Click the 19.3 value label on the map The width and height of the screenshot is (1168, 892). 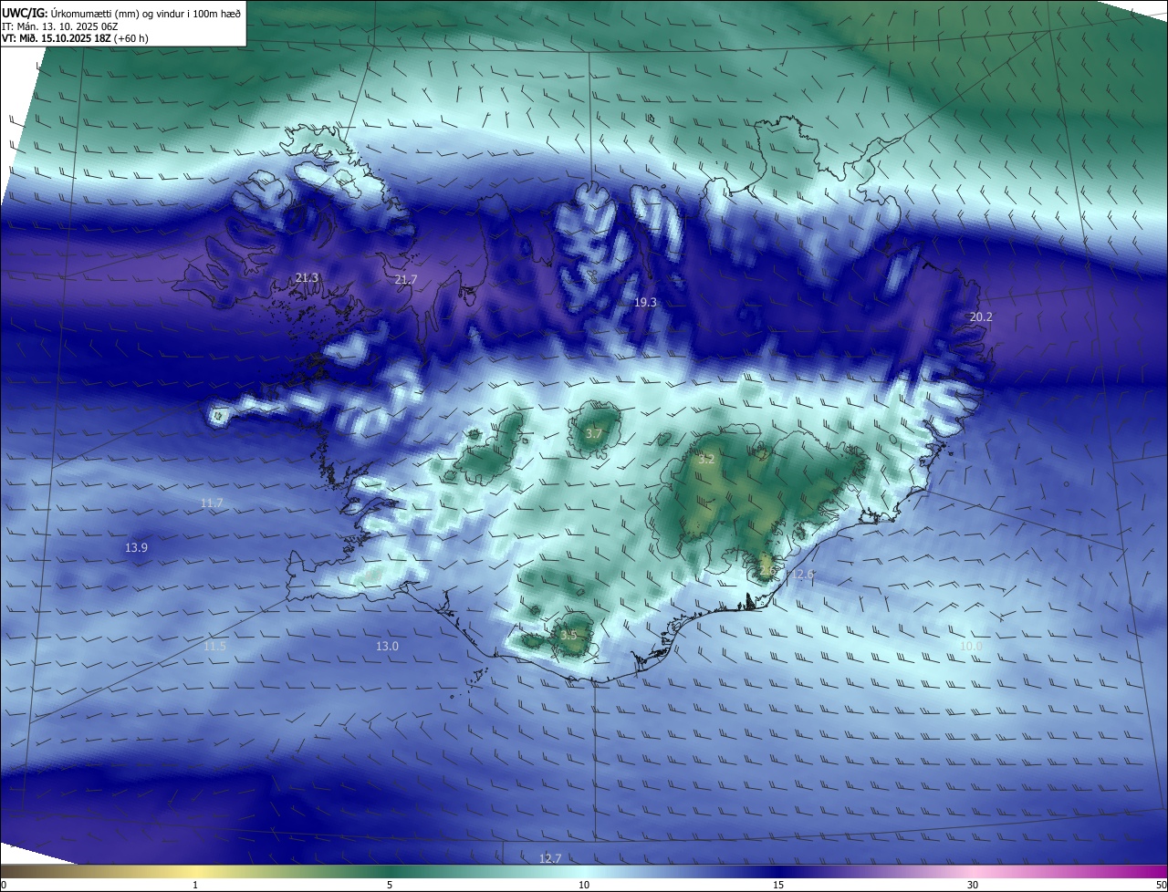[645, 301]
